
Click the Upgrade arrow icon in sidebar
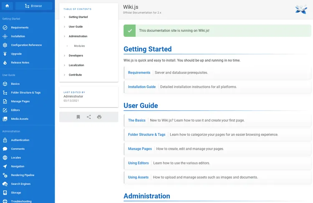tap(5, 54)
